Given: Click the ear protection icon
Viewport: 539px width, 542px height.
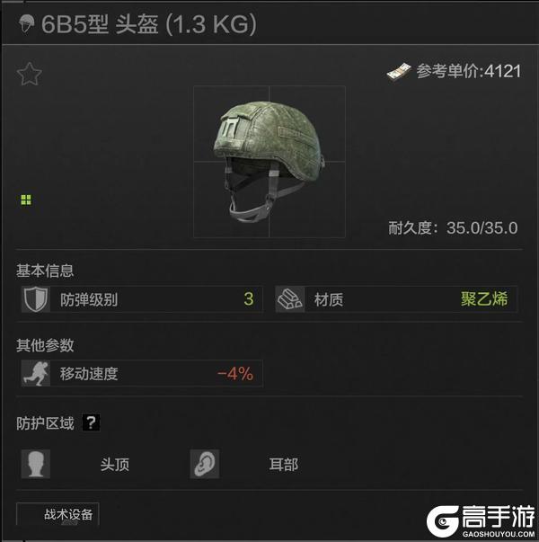Looking at the screenshot, I should pyautogui.click(x=204, y=464).
